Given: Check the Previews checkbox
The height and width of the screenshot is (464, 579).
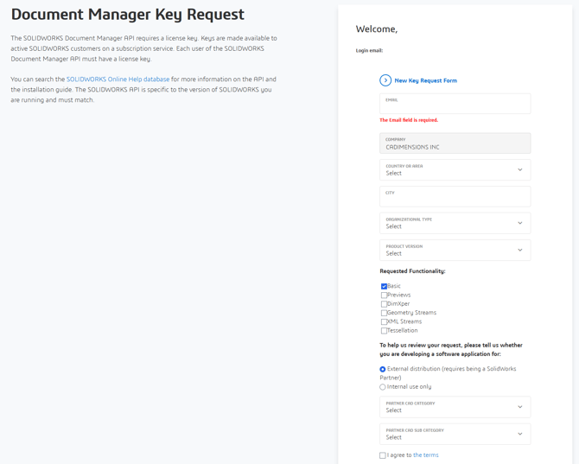Looking at the screenshot, I should pyautogui.click(x=384, y=295).
